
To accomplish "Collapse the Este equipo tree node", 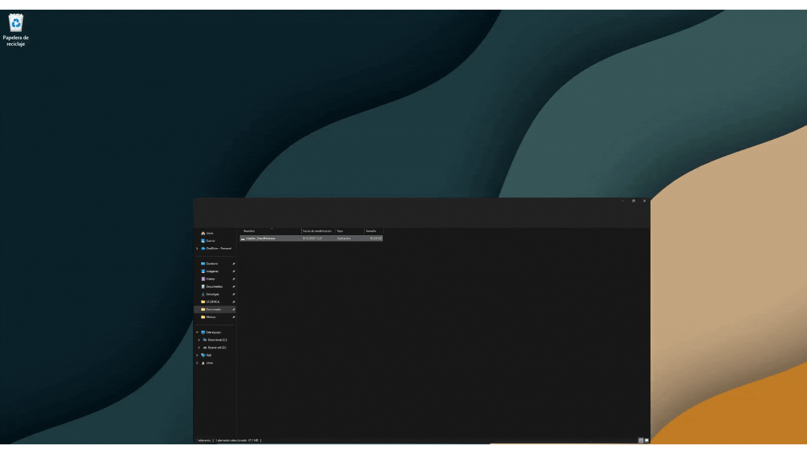I will pos(197,333).
